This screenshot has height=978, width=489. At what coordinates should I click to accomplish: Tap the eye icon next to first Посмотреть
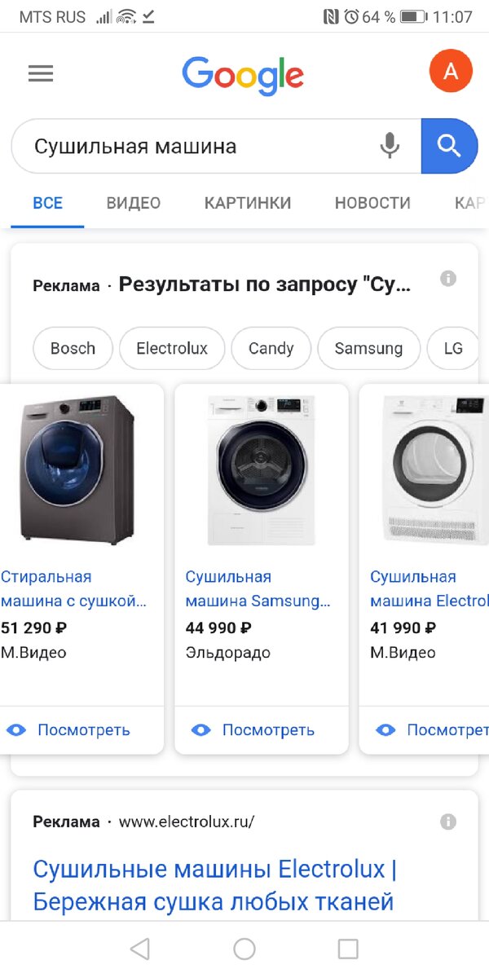[x=18, y=730]
